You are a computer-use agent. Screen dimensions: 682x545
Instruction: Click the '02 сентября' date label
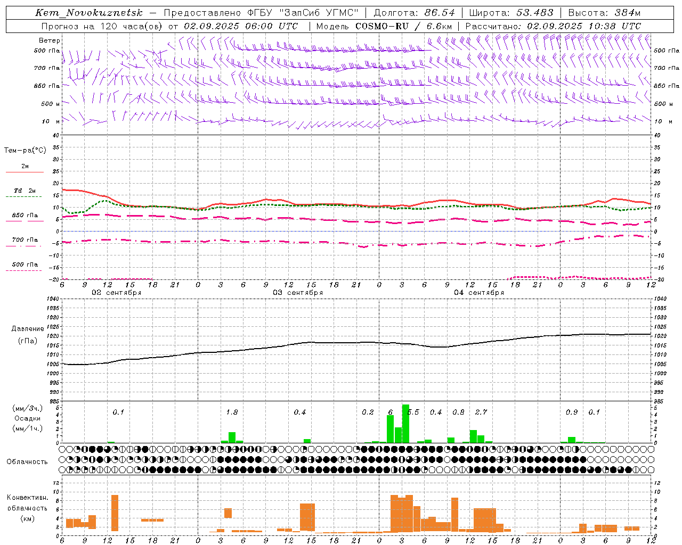pyautogui.click(x=117, y=293)
